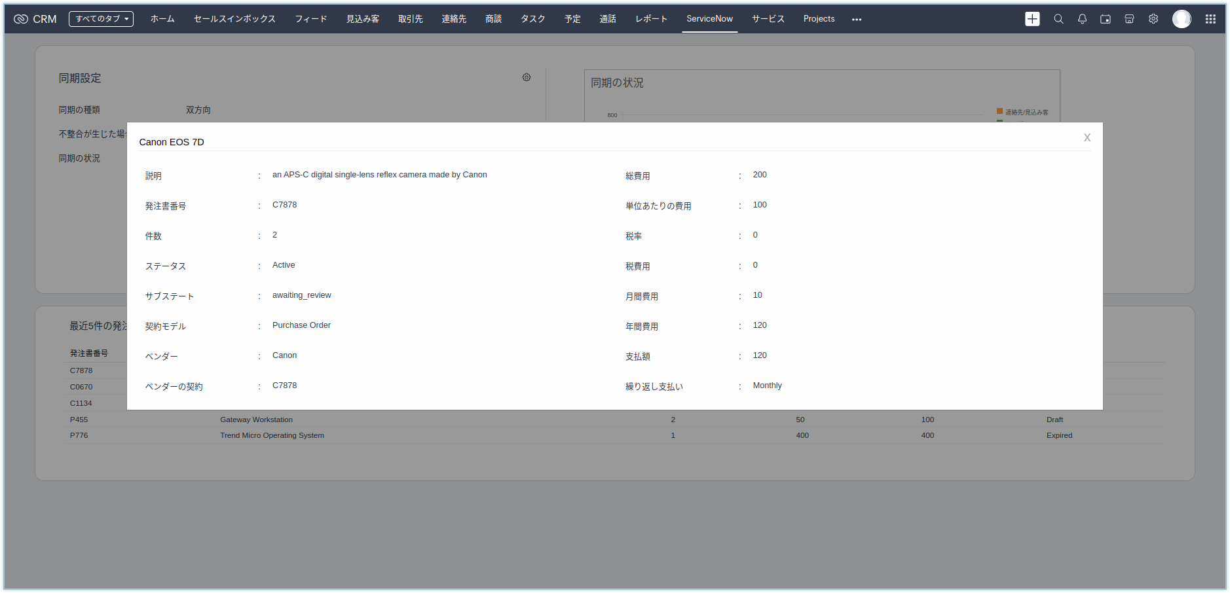Click the gear icon in 同期設定 panel
This screenshot has width=1230, height=593.
(x=527, y=77)
